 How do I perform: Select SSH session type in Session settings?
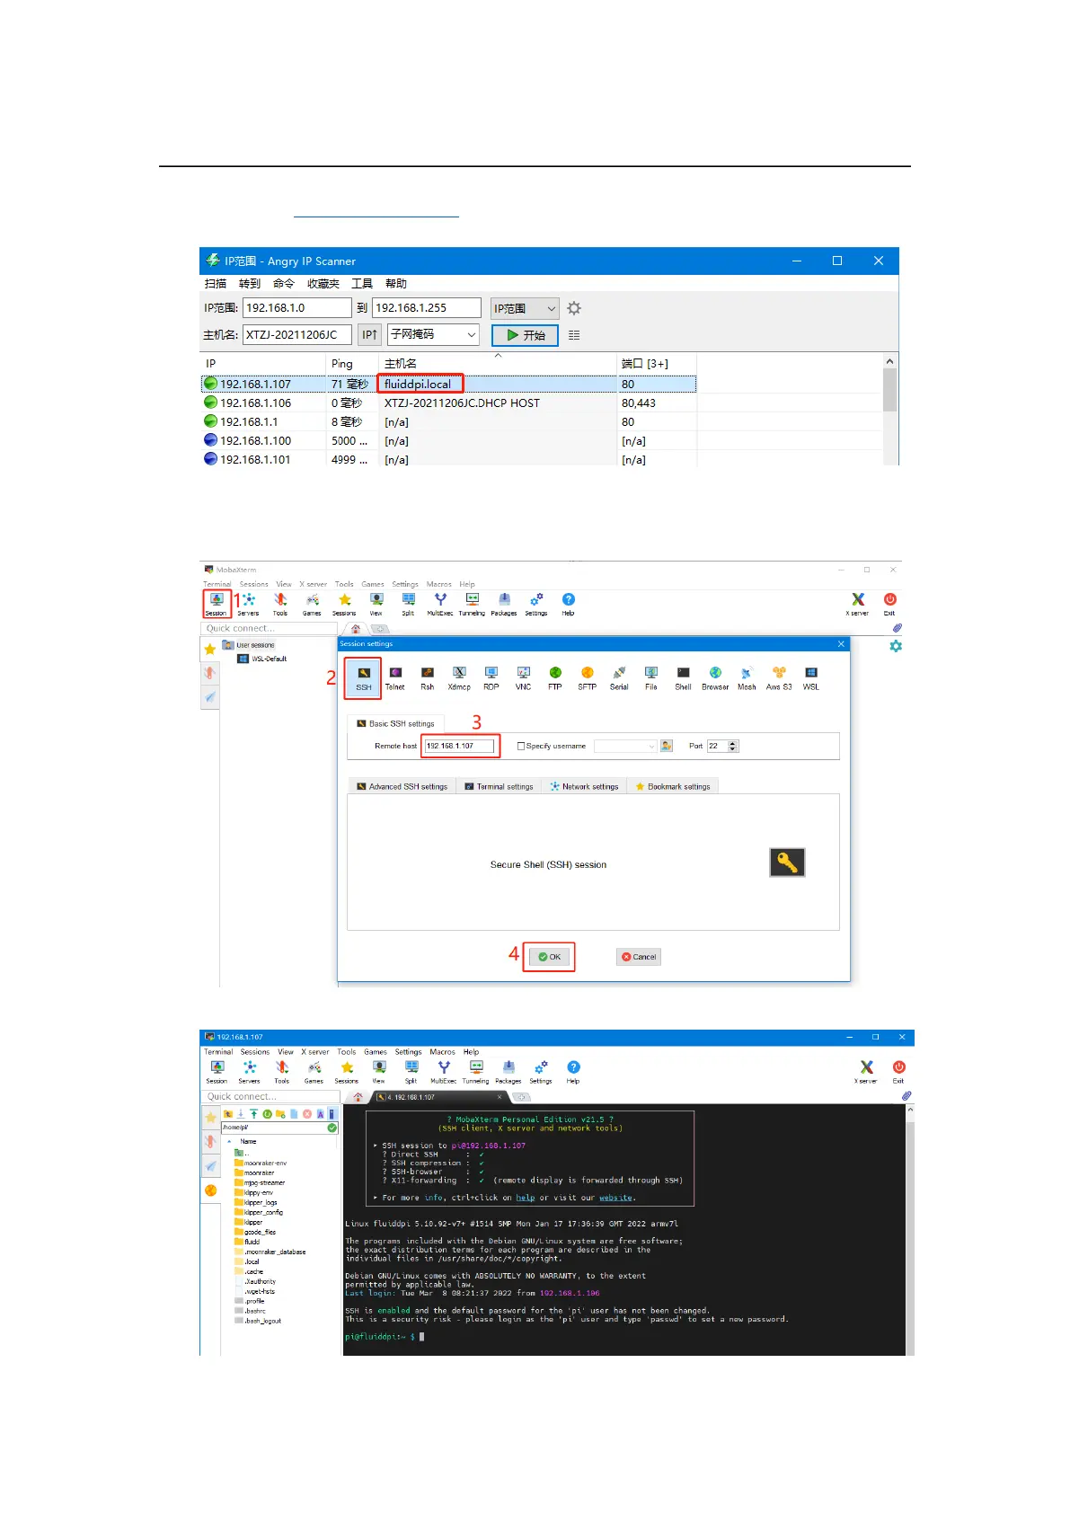[363, 677]
